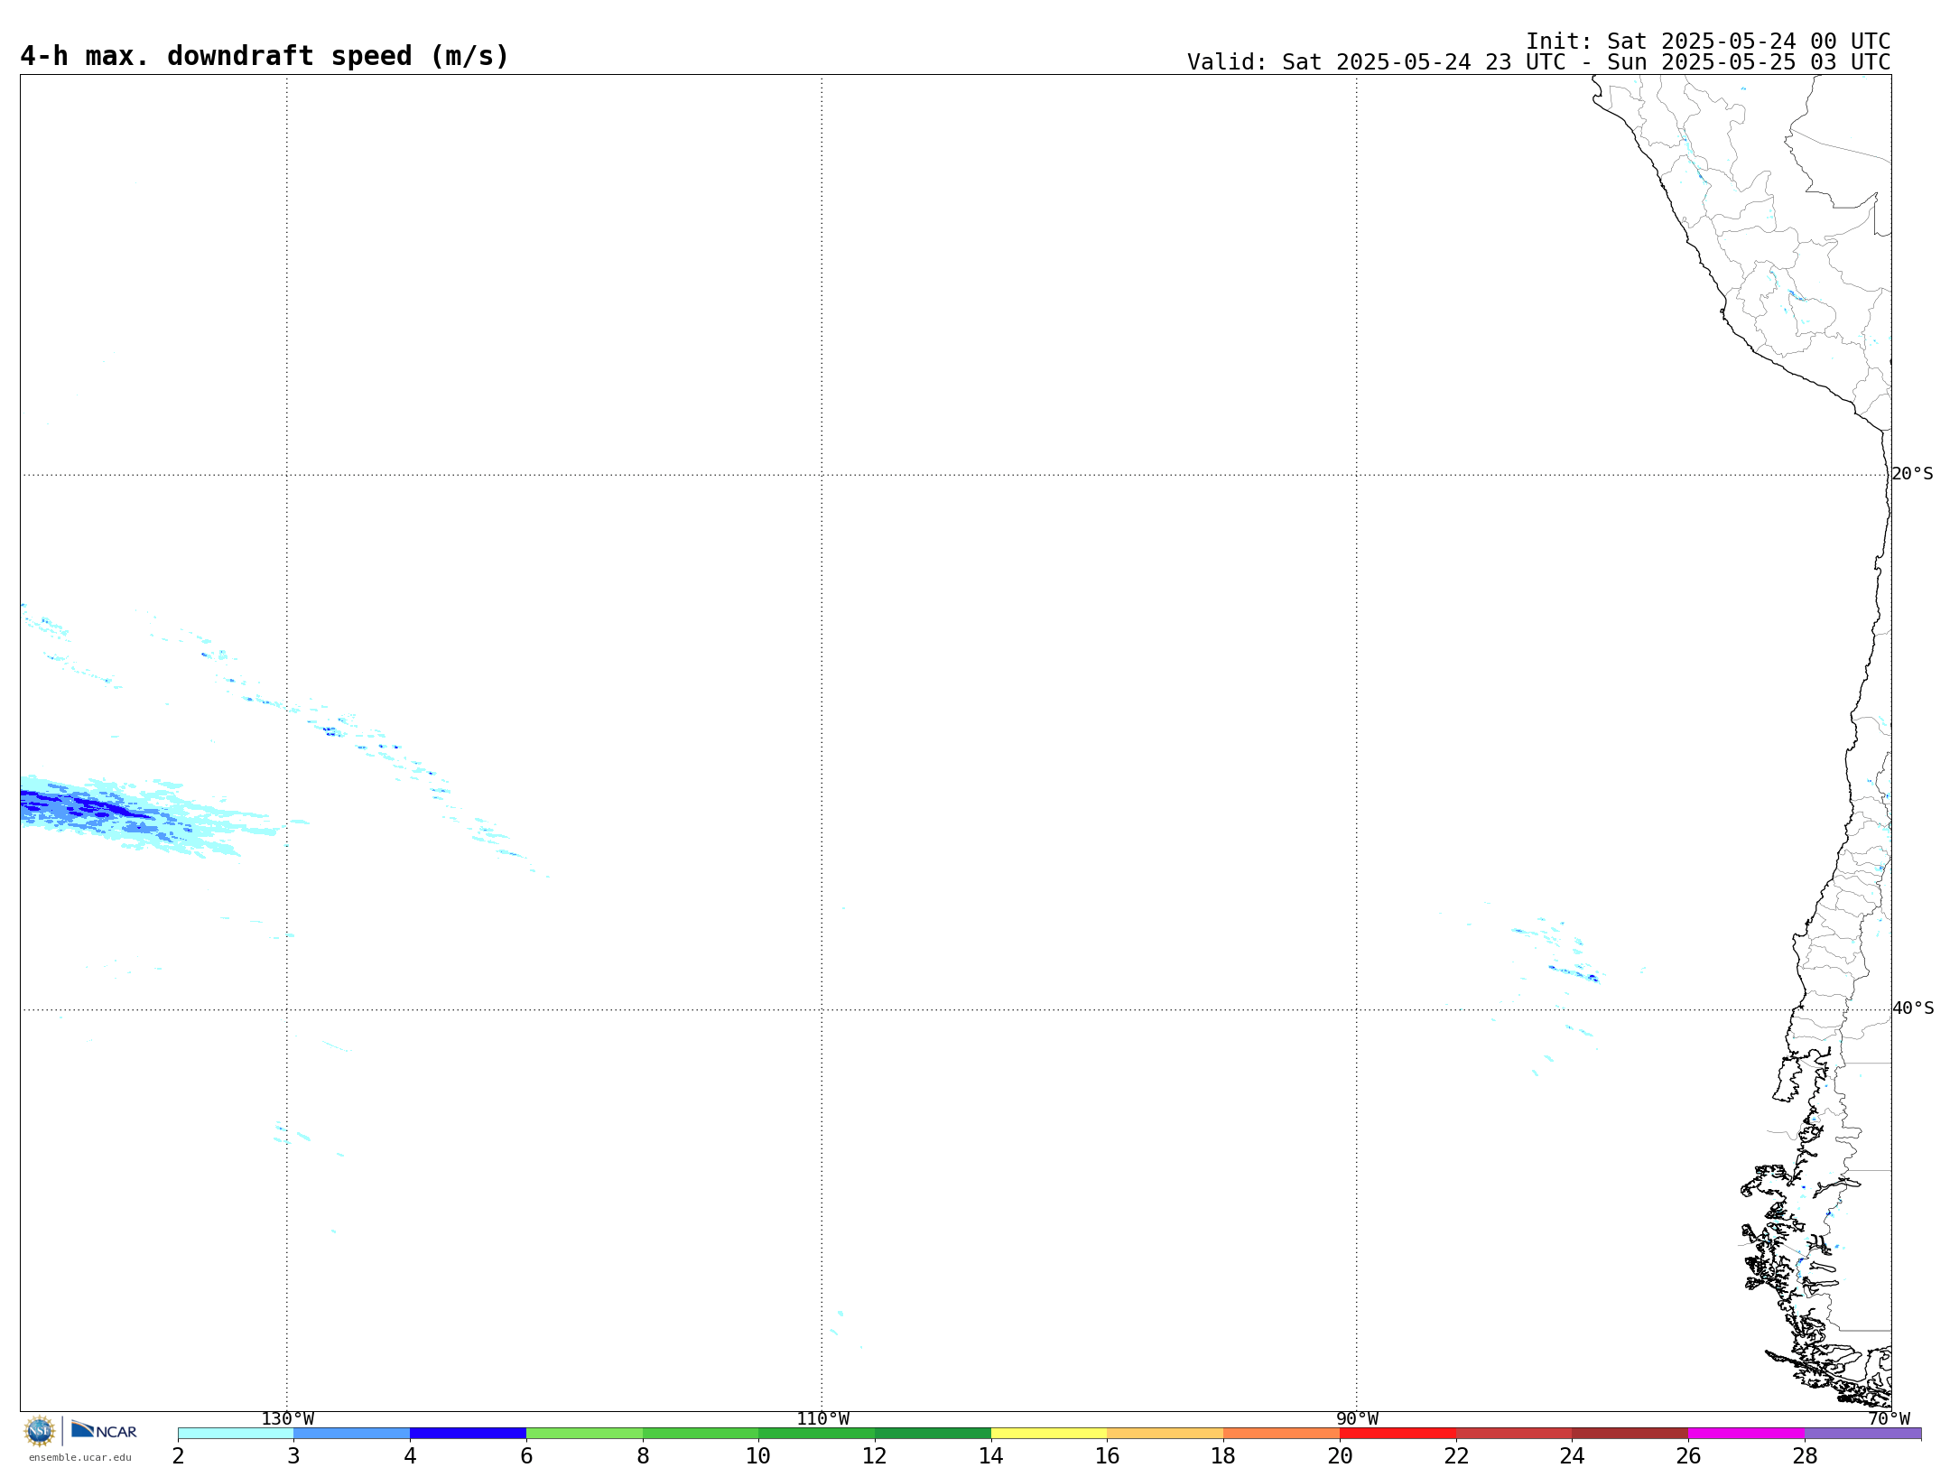The height and width of the screenshot is (1468, 1950).
Task: Pick the 8–10 m/s green swatch
Action: click(701, 1434)
